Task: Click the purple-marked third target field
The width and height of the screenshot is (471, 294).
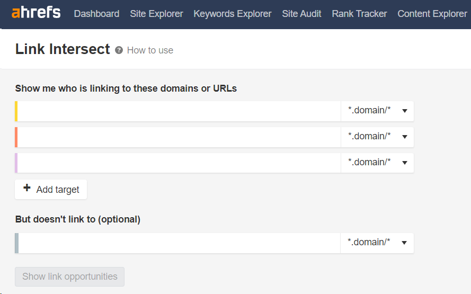Action: (x=179, y=163)
